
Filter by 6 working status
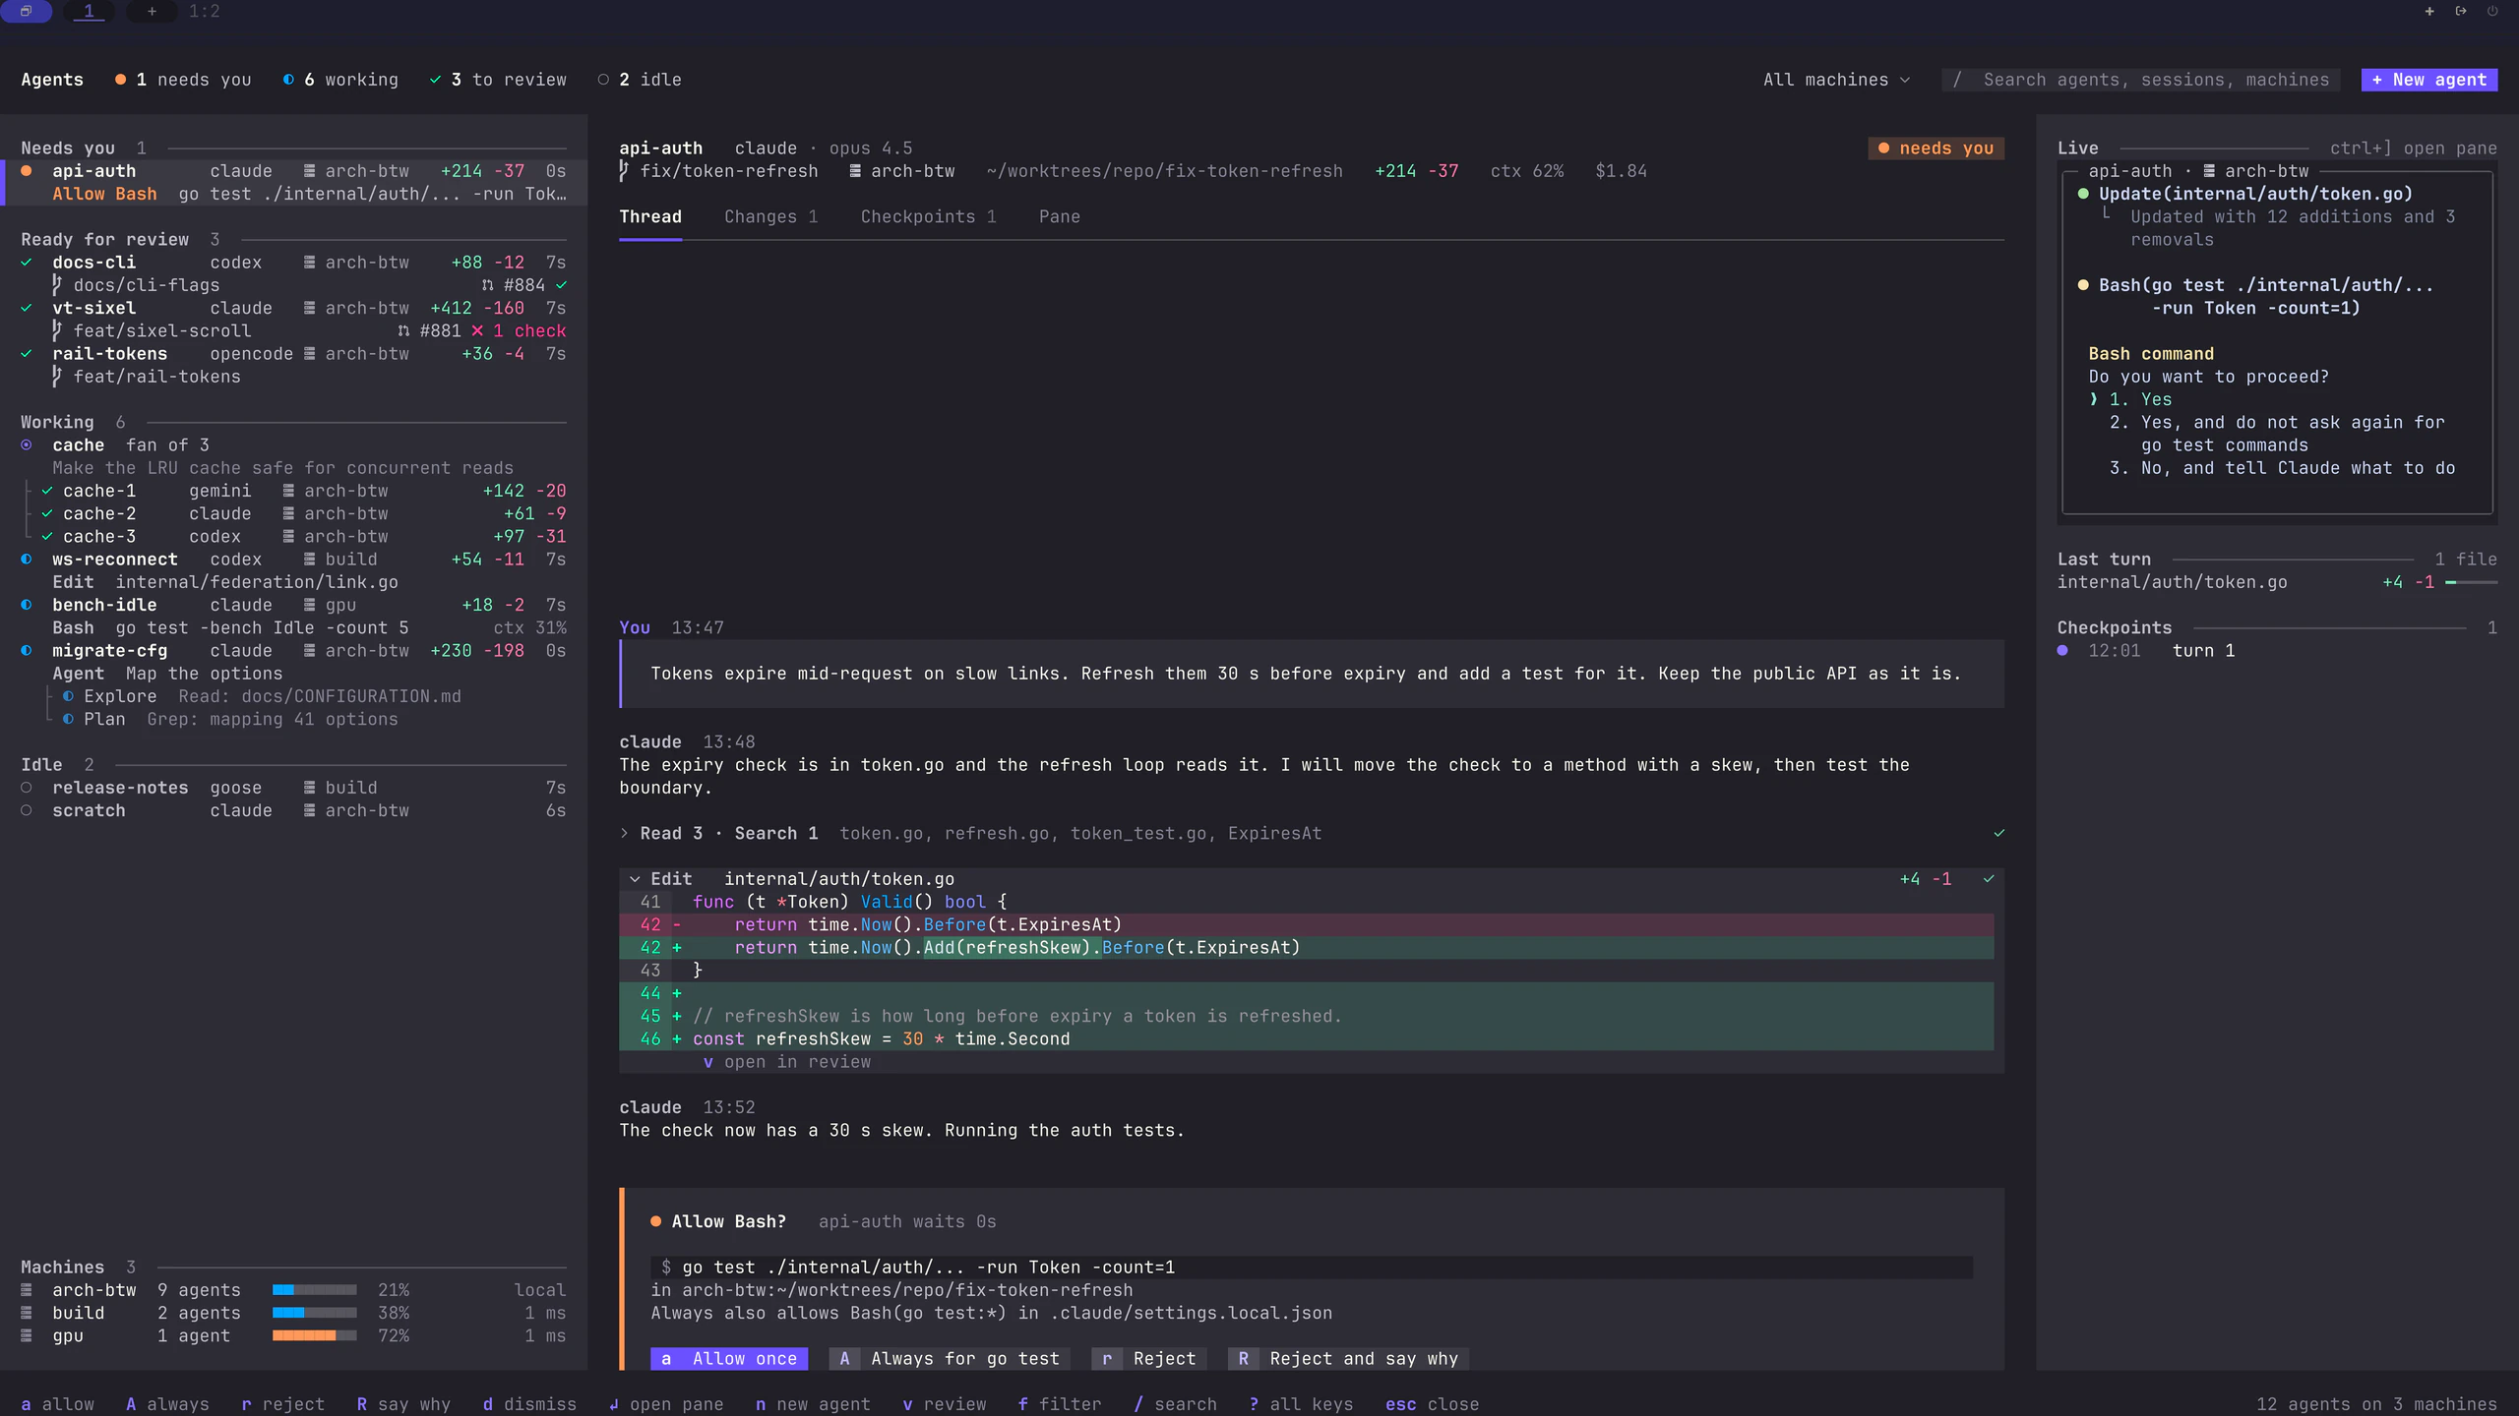[340, 80]
